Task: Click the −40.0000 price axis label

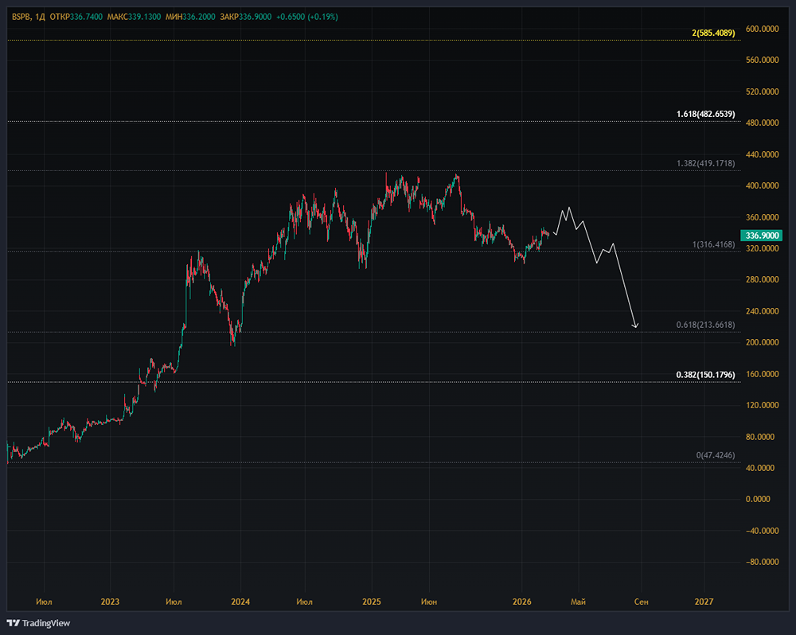Action: coord(762,531)
